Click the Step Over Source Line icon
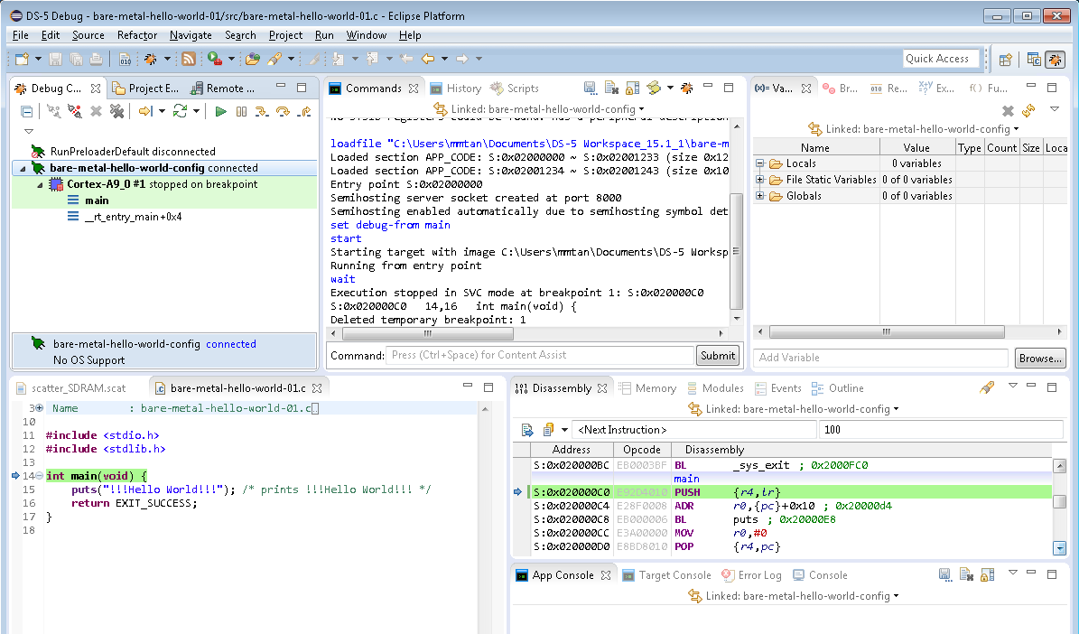The height and width of the screenshot is (634, 1079). coord(283,111)
